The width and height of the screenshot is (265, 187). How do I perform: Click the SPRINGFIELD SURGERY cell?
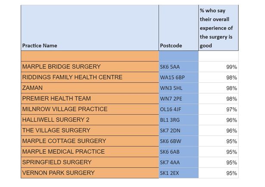click(x=57, y=162)
